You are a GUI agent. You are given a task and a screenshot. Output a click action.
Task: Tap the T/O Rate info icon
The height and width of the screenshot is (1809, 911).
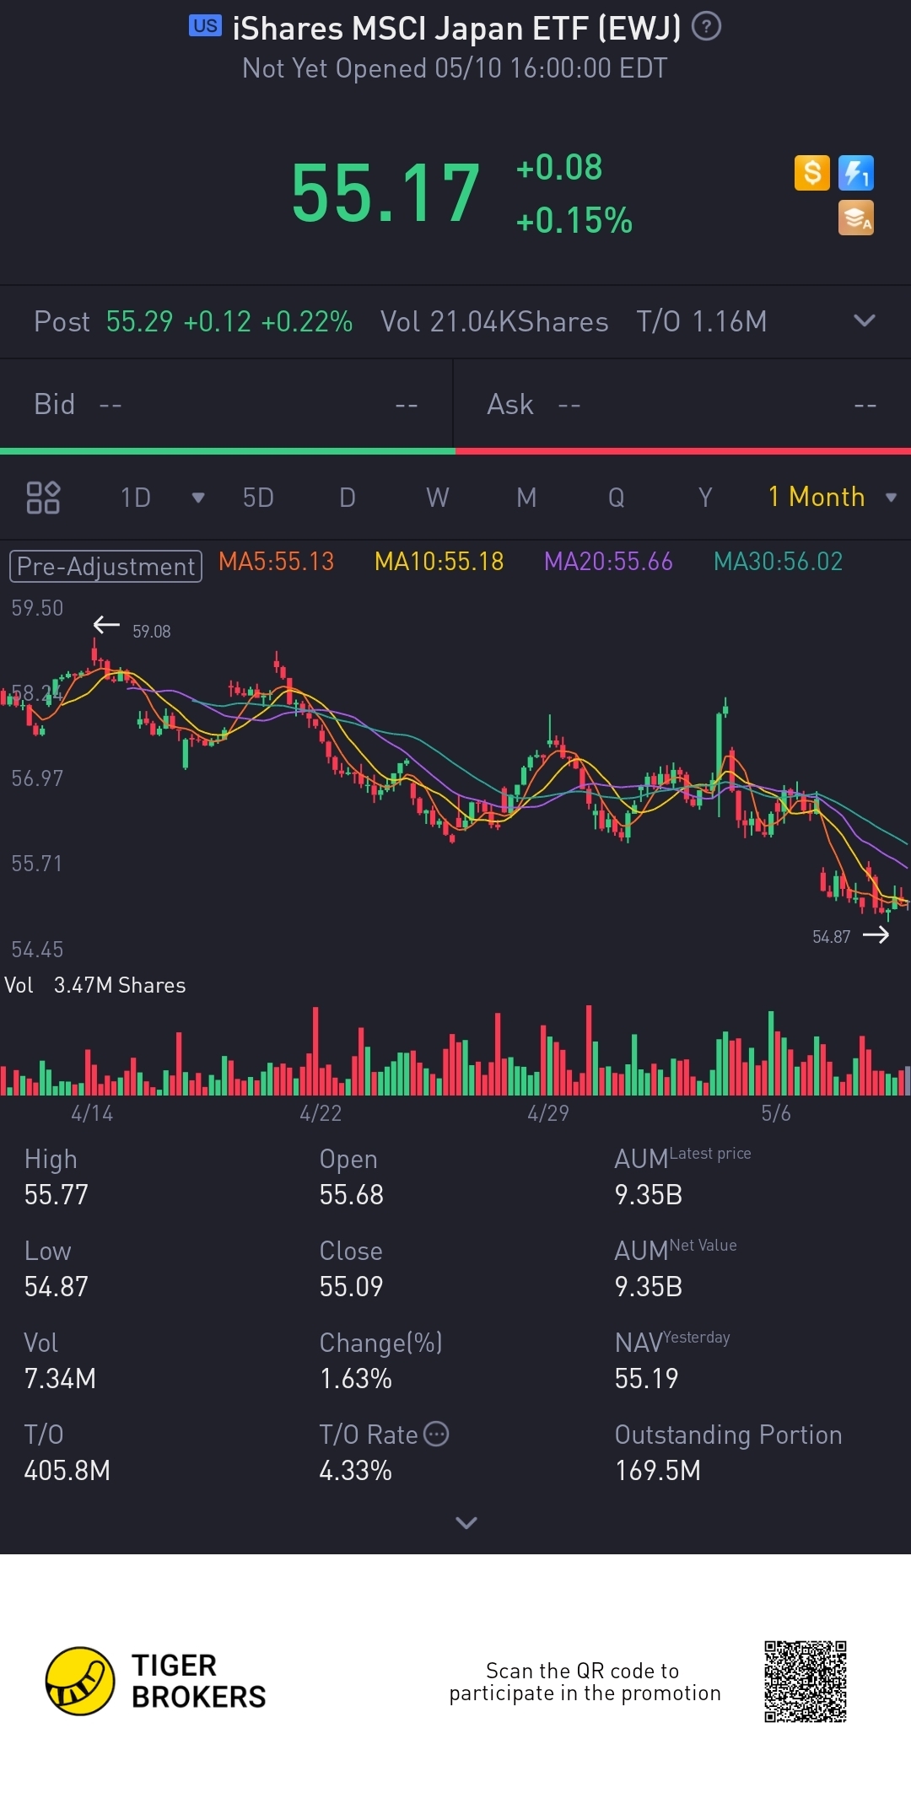click(x=436, y=1434)
